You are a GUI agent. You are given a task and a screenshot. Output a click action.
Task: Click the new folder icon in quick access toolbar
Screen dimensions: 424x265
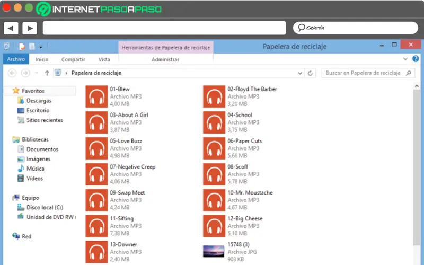(32, 47)
